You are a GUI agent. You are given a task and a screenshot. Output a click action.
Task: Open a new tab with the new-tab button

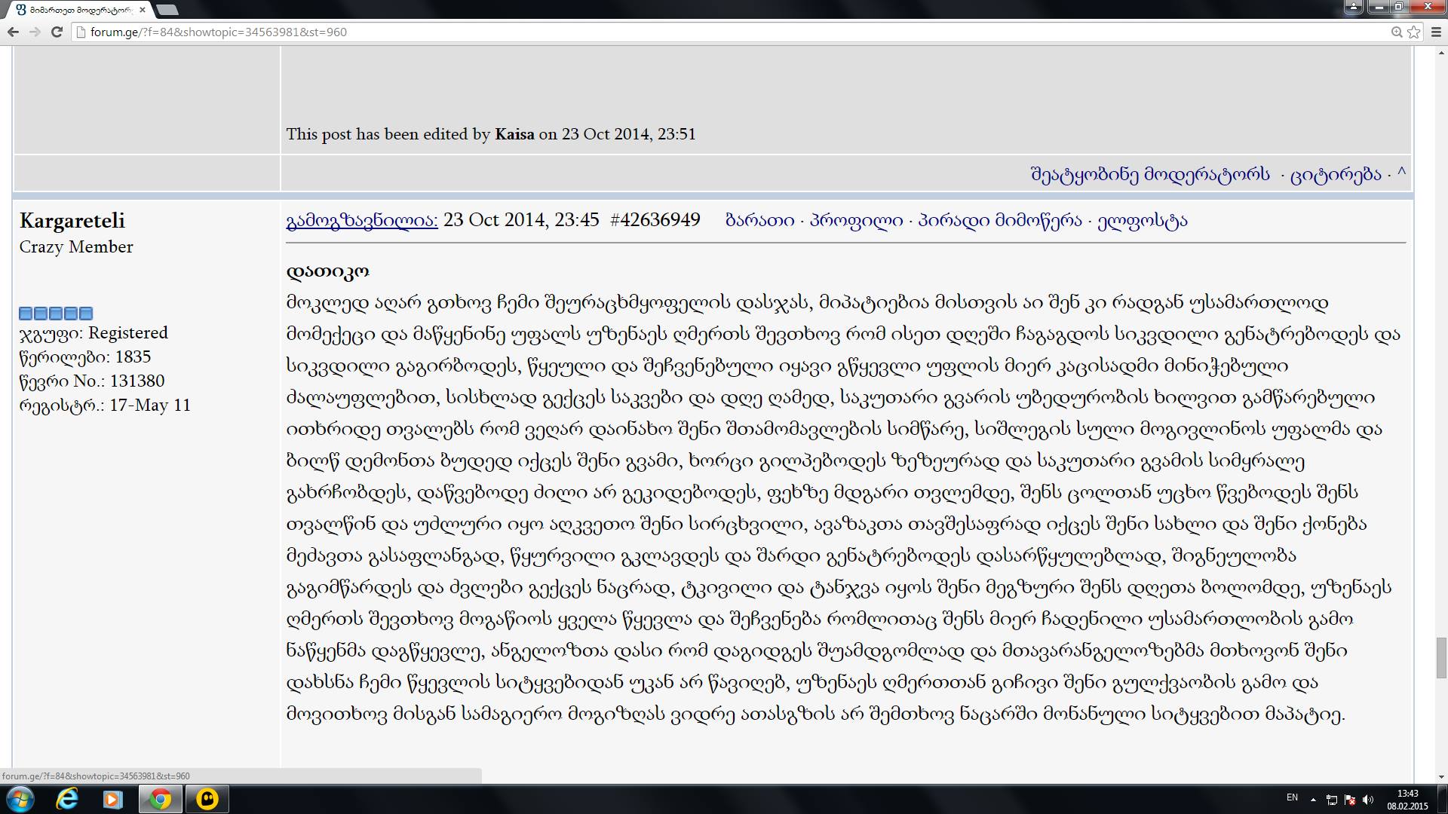pos(167,10)
